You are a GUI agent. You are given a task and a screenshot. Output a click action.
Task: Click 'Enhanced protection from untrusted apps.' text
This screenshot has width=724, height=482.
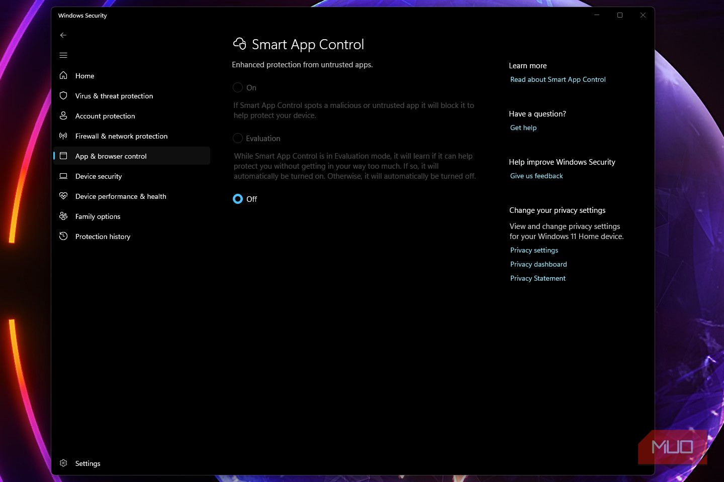pyautogui.click(x=302, y=65)
